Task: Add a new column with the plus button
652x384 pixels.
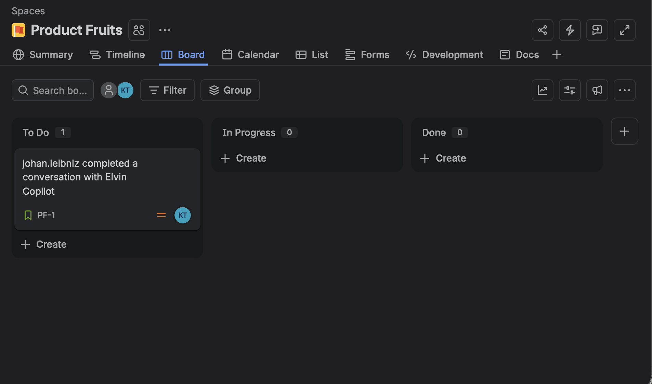Action: tap(625, 131)
